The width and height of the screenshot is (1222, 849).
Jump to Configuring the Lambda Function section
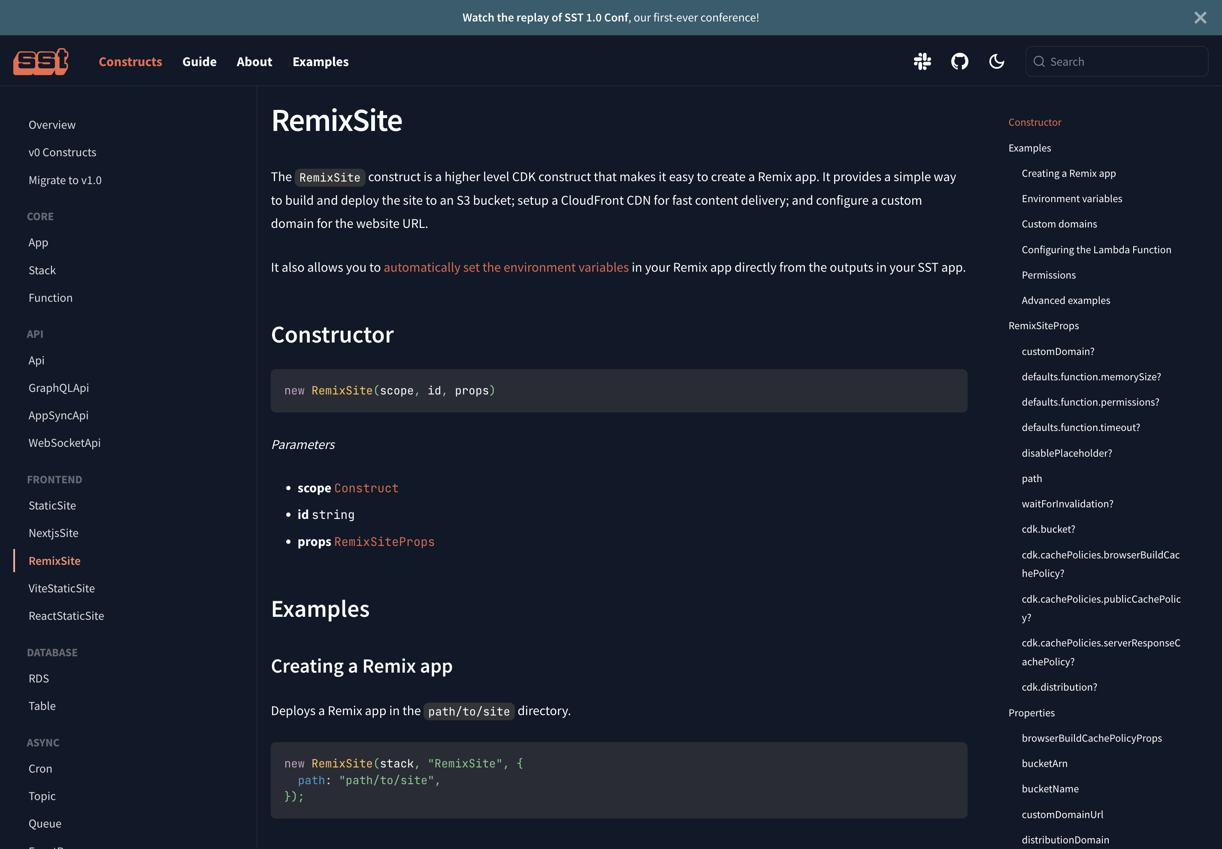tap(1096, 249)
